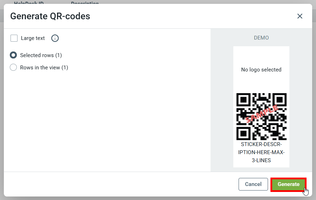Click the Rows in the view (1) label

(44, 68)
